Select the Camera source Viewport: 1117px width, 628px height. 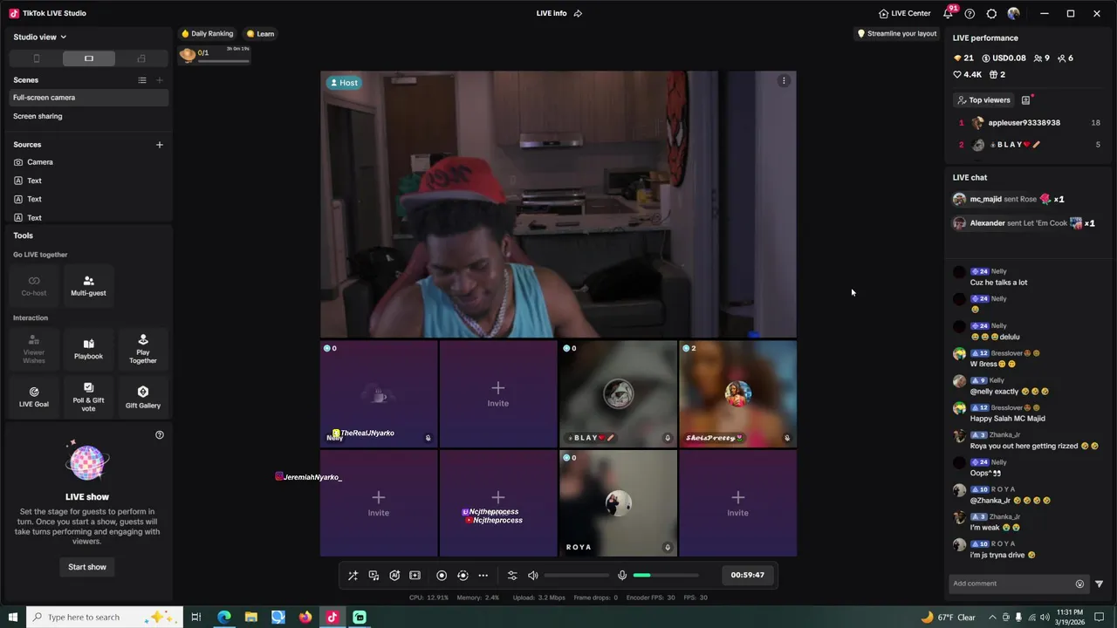(87, 162)
